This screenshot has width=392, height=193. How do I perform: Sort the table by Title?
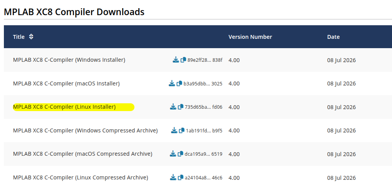pos(31,37)
